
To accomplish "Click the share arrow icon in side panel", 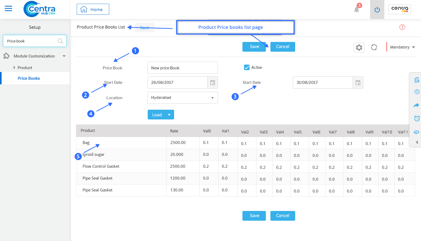I will [x=416, y=105].
